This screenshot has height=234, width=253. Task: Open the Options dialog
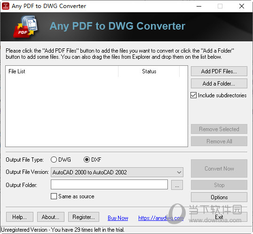click(x=219, y=197)
